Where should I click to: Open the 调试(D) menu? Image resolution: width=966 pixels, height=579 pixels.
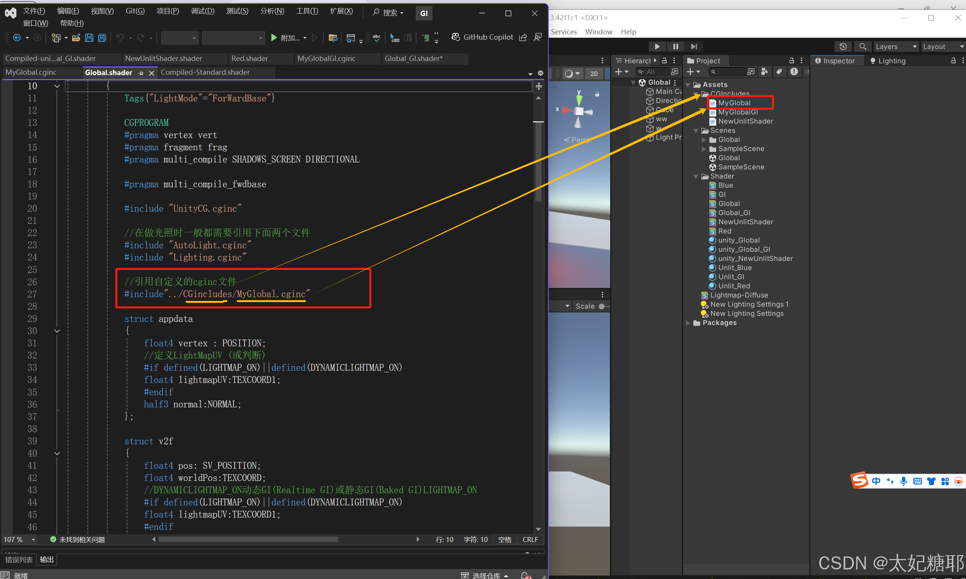pos(203,11)
